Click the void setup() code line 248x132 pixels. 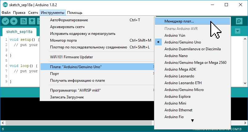pos(24,39)
